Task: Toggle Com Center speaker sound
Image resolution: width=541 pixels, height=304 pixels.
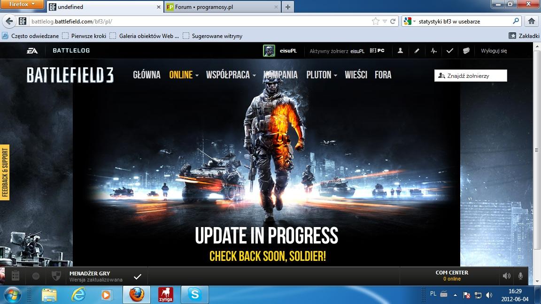Action: (x=507, y=276)
